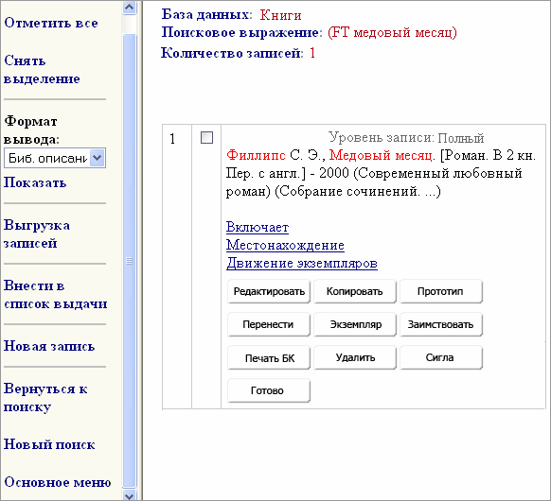Go to 'Основное меню'
This screenshot has width=551, height=501.
coord(58,482)
